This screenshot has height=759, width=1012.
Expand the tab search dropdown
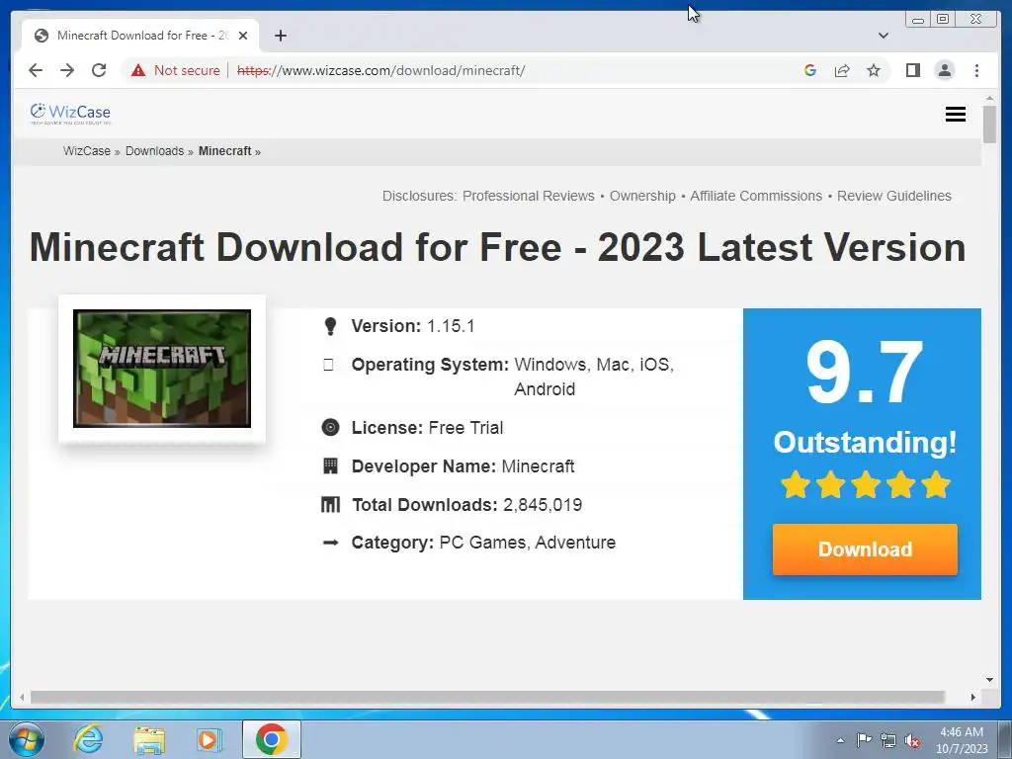pos(884,36)
